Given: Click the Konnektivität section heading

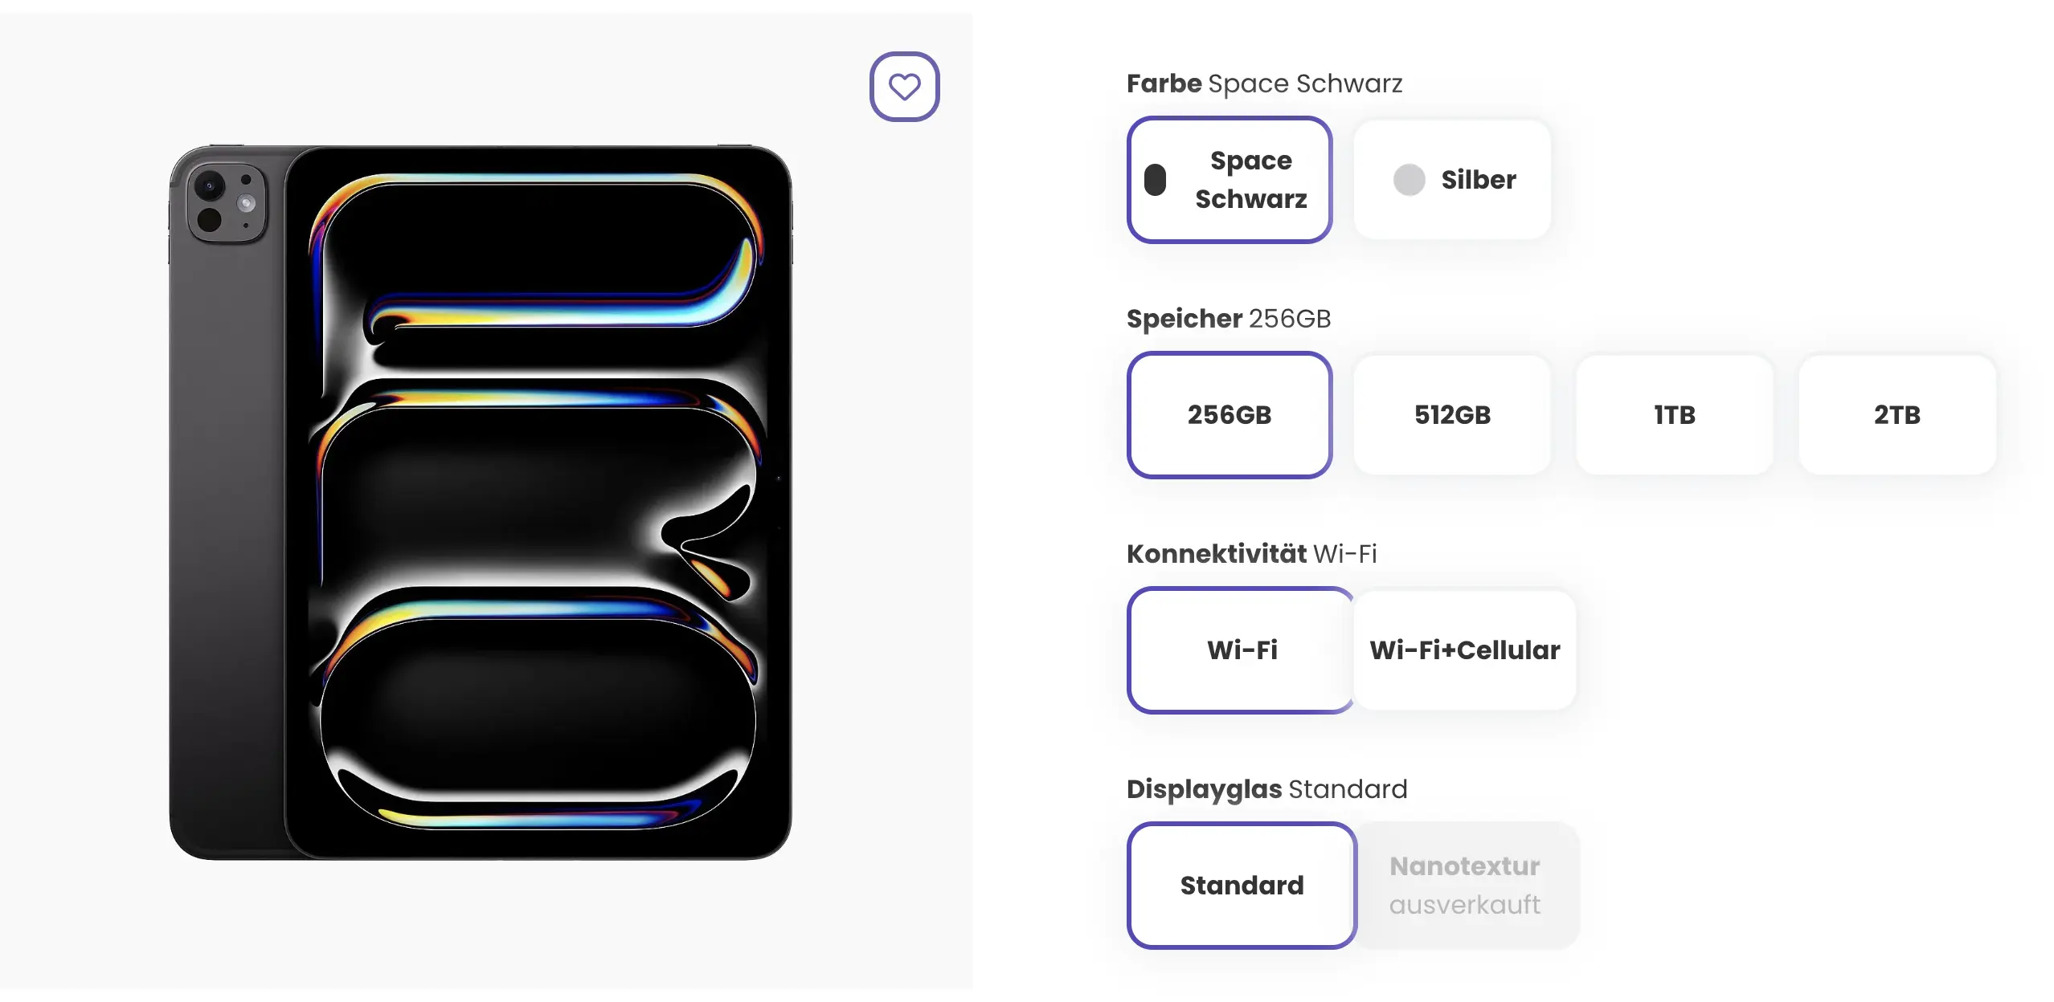Looking at the screenshot, I should (x=1214, y=552).
